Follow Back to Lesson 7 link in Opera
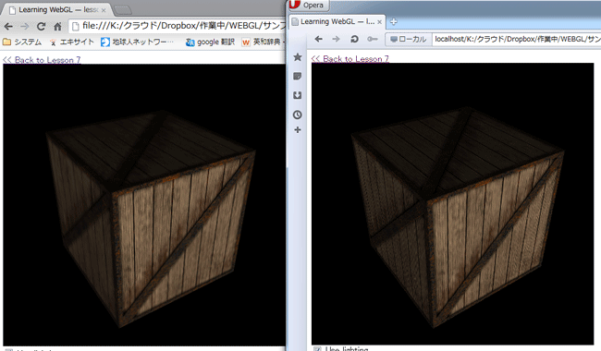The width and height of the screenshot is (601, 351). 350,58
